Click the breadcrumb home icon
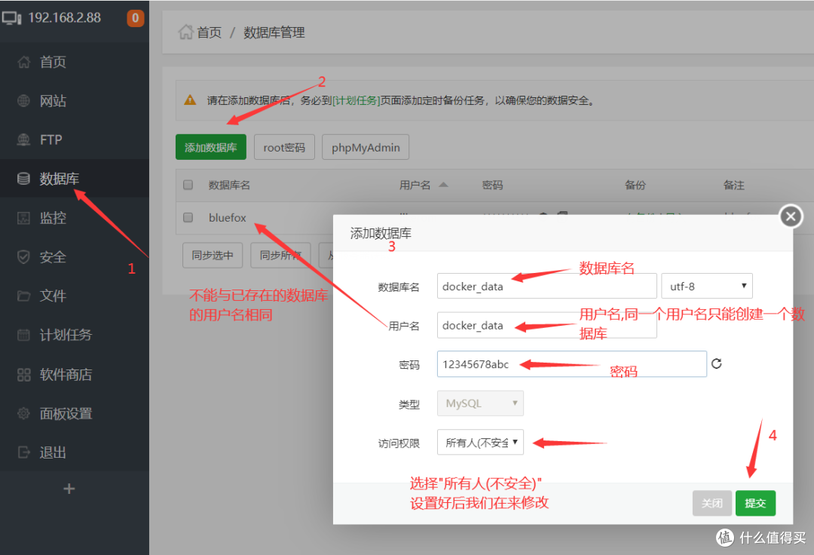The height and width of the screenshot is (555, 814). click(x=185, y=32)
